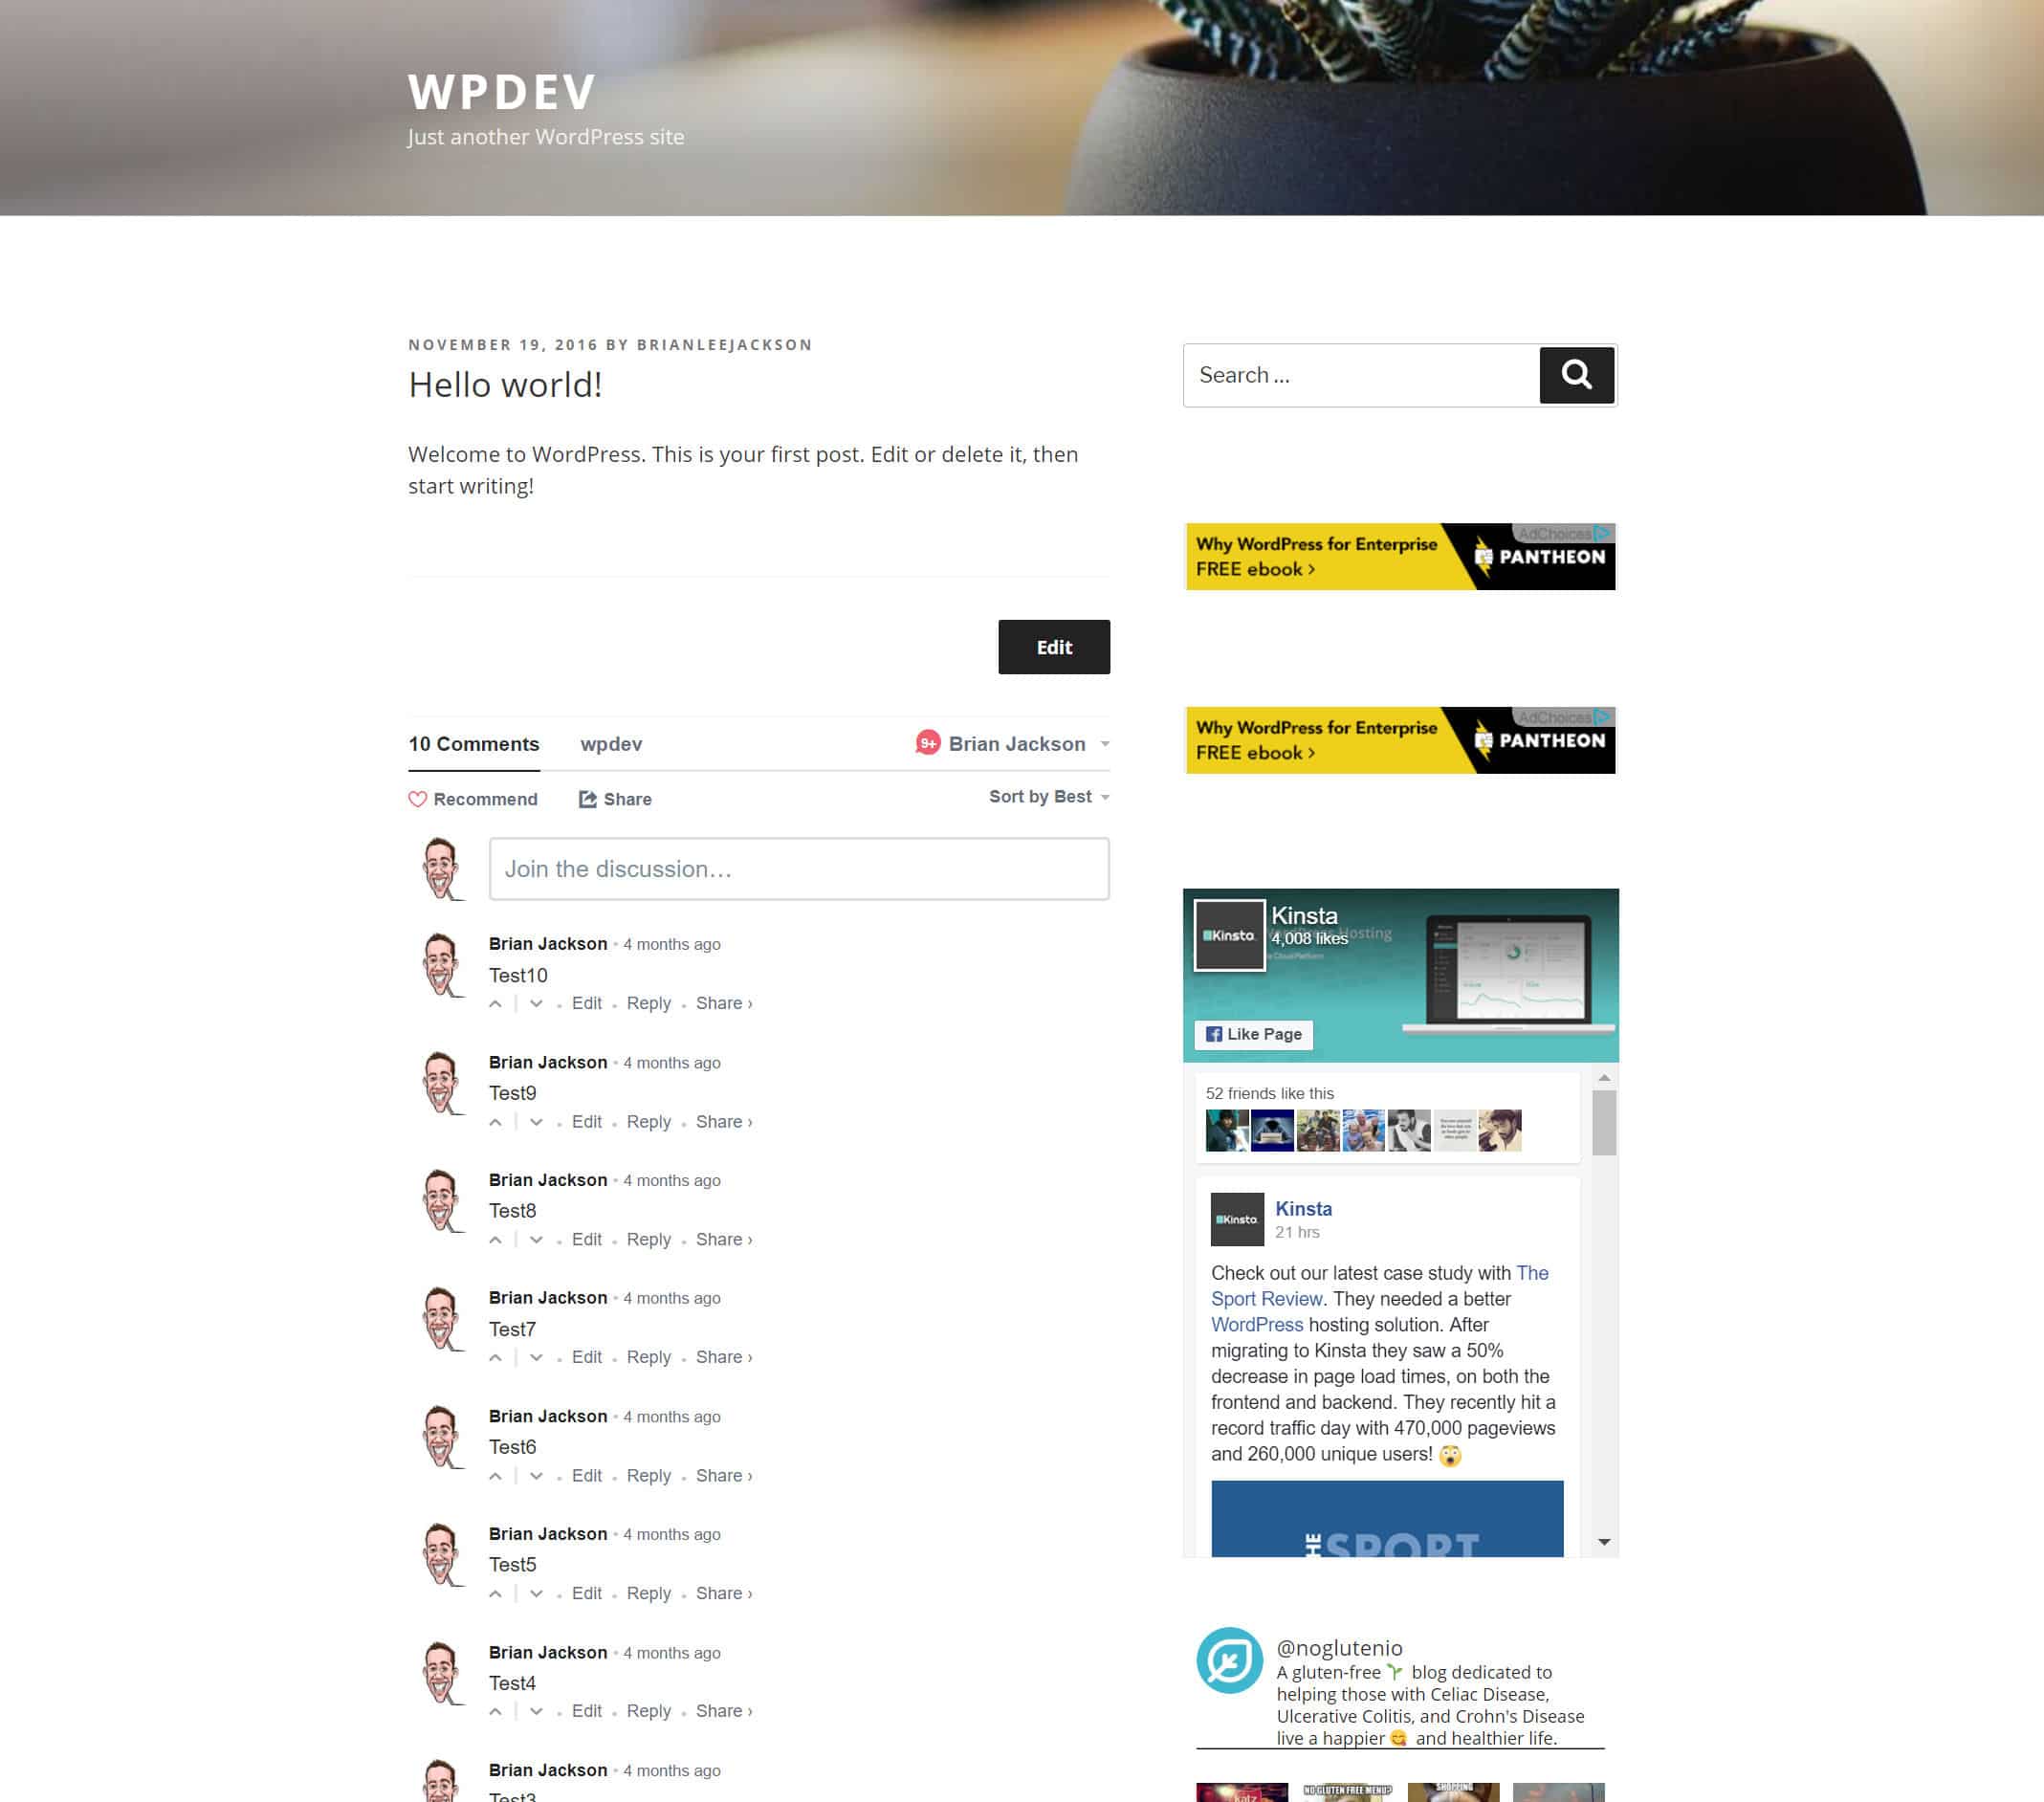The height and width of the screenshot is (1802, 2044).
Task: Click the @noglutenio Twitter profile icon
Action: coord(1230,1659)
